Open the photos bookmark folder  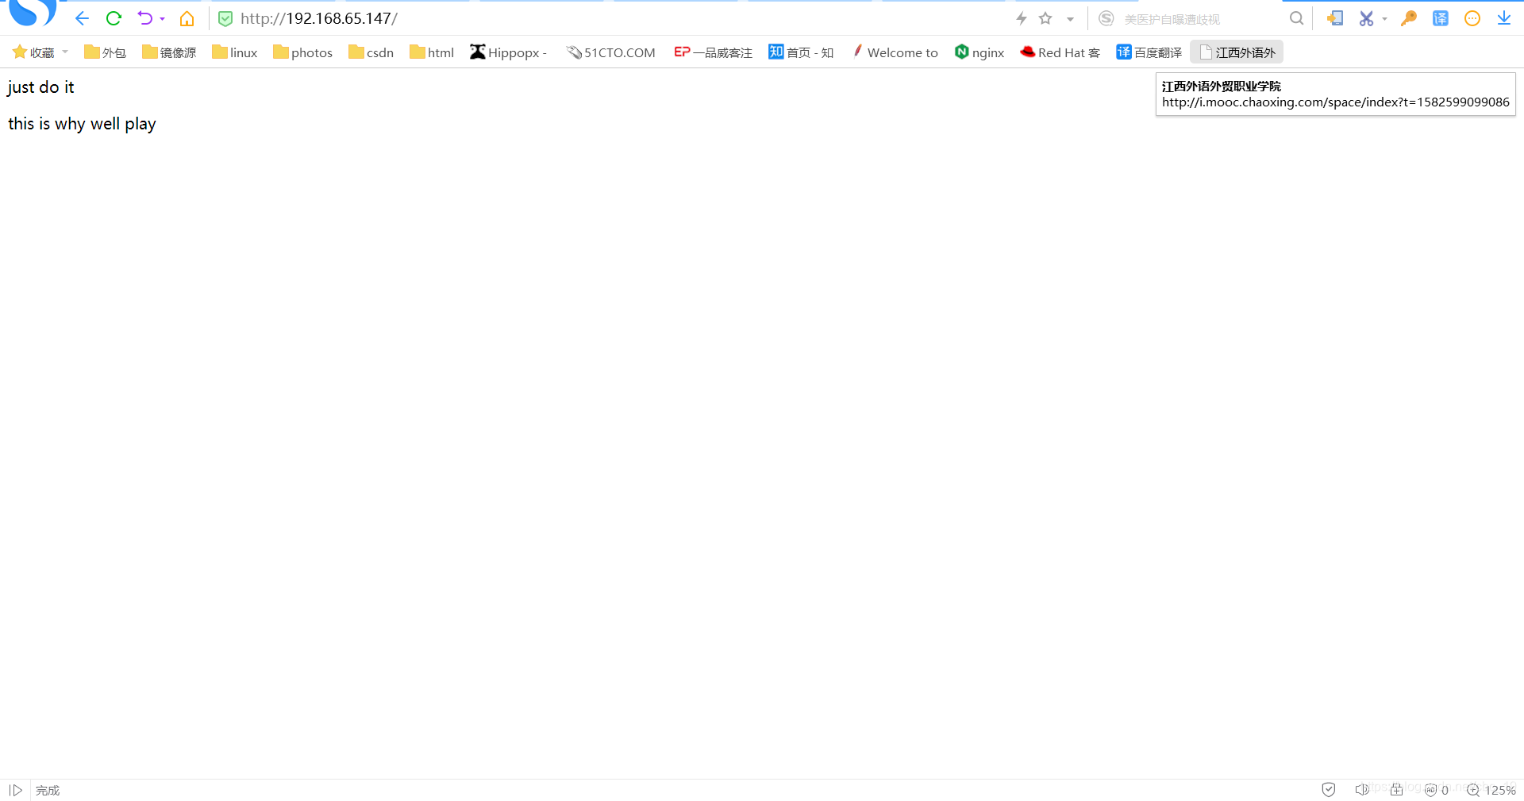pos(302,52)
